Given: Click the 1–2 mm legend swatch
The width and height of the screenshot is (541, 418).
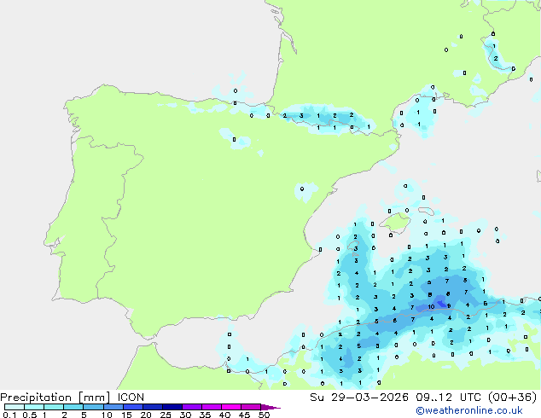Looking at the screenshot, I should pos(54,407).
